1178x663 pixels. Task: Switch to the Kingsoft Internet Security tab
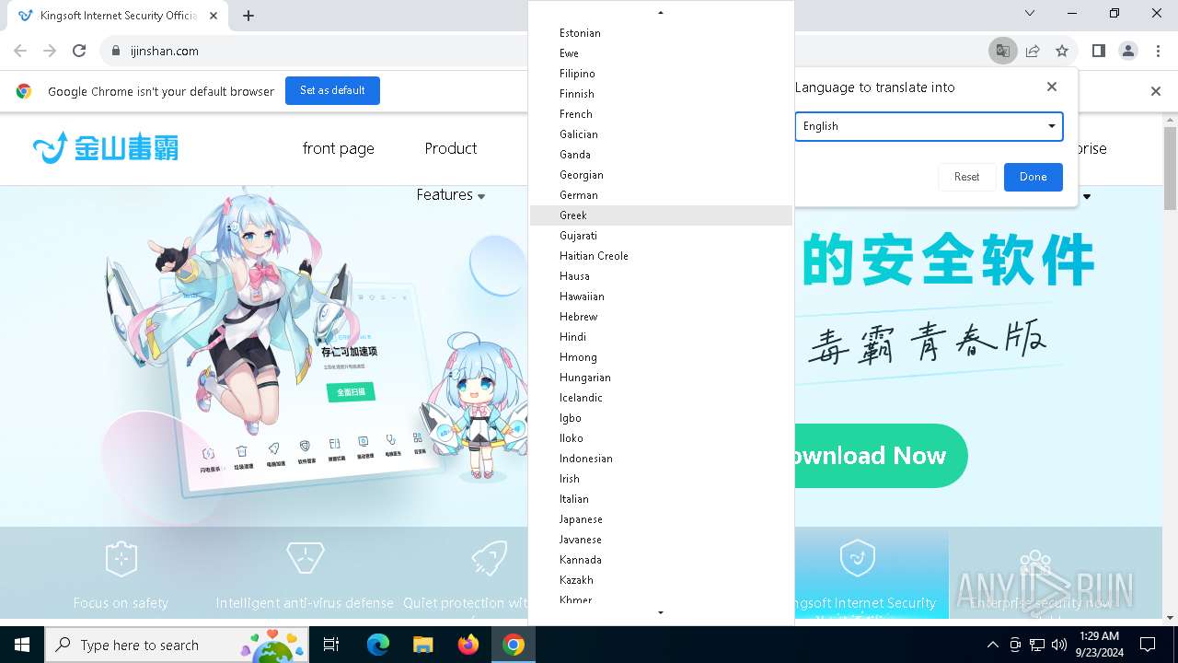(x=118, y=16)
